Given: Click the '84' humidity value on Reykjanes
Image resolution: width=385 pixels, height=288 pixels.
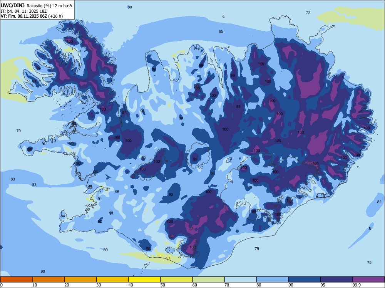Looking at the screenshot, I should coord(63,216).
